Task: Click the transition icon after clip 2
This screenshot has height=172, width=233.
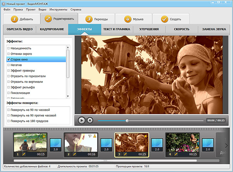Action: coord(106,145)
